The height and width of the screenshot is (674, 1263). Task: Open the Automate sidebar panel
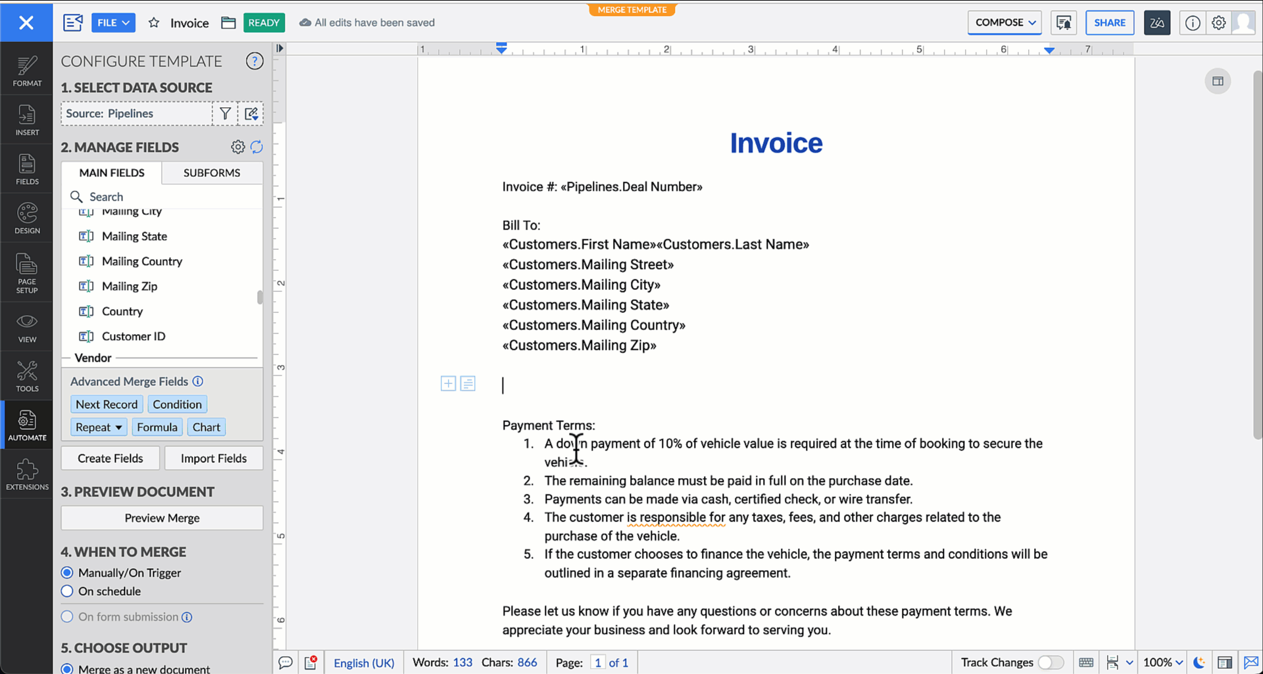[x=27, y=425]
